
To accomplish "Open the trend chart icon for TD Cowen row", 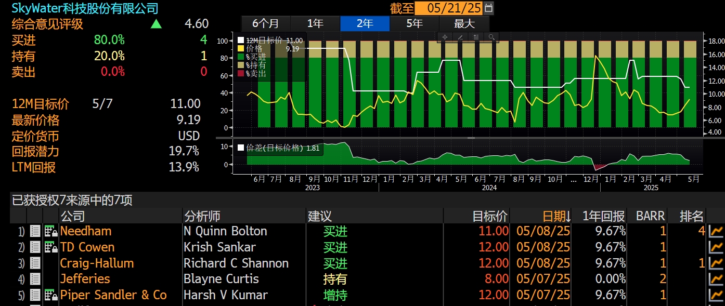I will [x=716, y=247].
